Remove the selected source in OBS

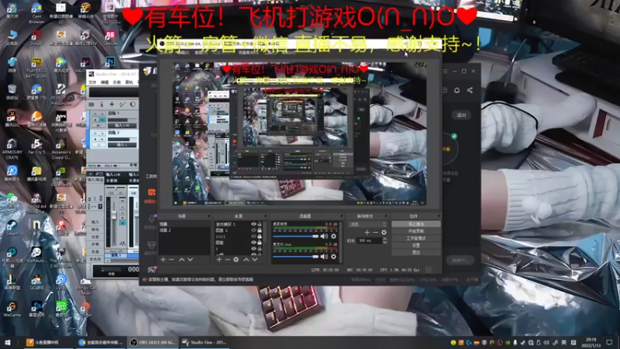tap(227, 260)
